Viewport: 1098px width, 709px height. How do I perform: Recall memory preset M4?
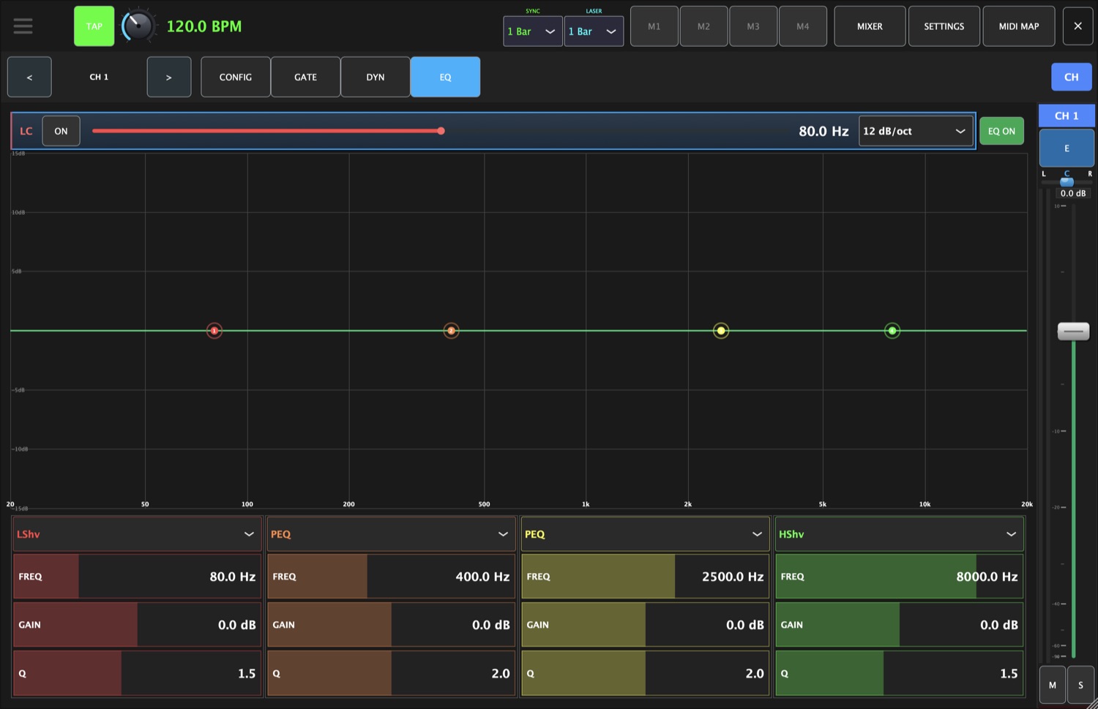[x=803, y=26]
